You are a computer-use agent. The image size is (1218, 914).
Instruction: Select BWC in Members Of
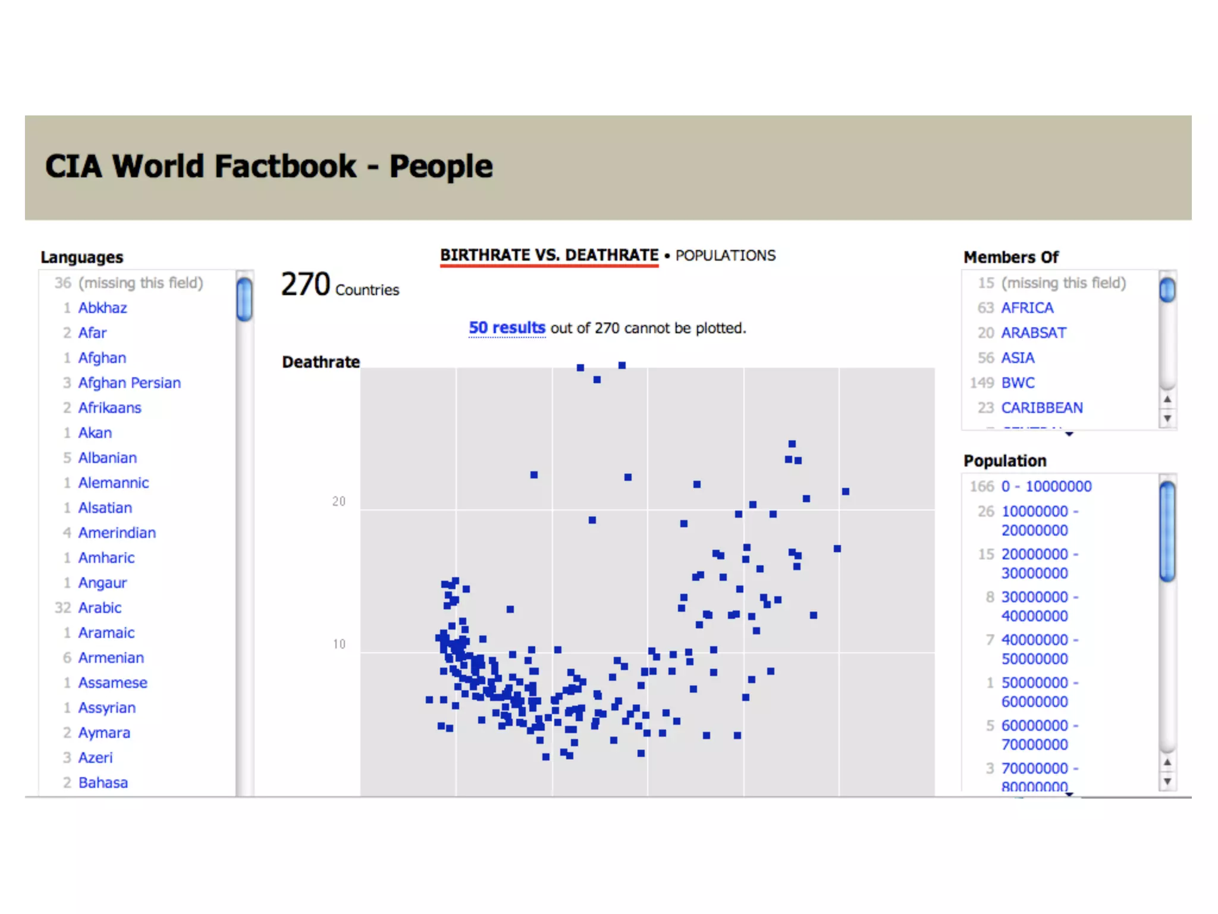(1018, 383)
